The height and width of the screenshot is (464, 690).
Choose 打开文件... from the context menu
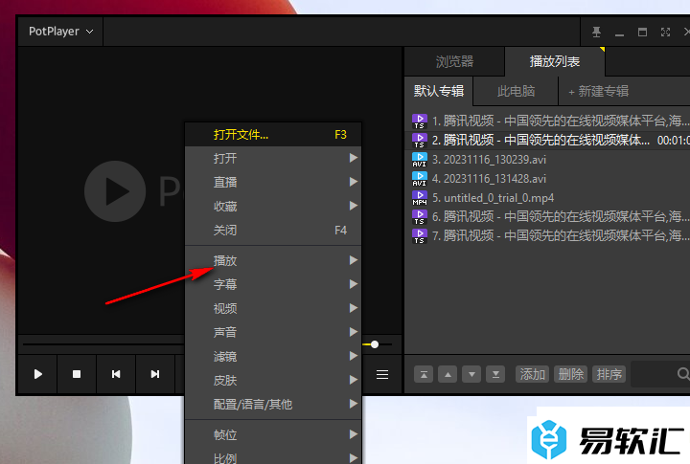point(273,135)
